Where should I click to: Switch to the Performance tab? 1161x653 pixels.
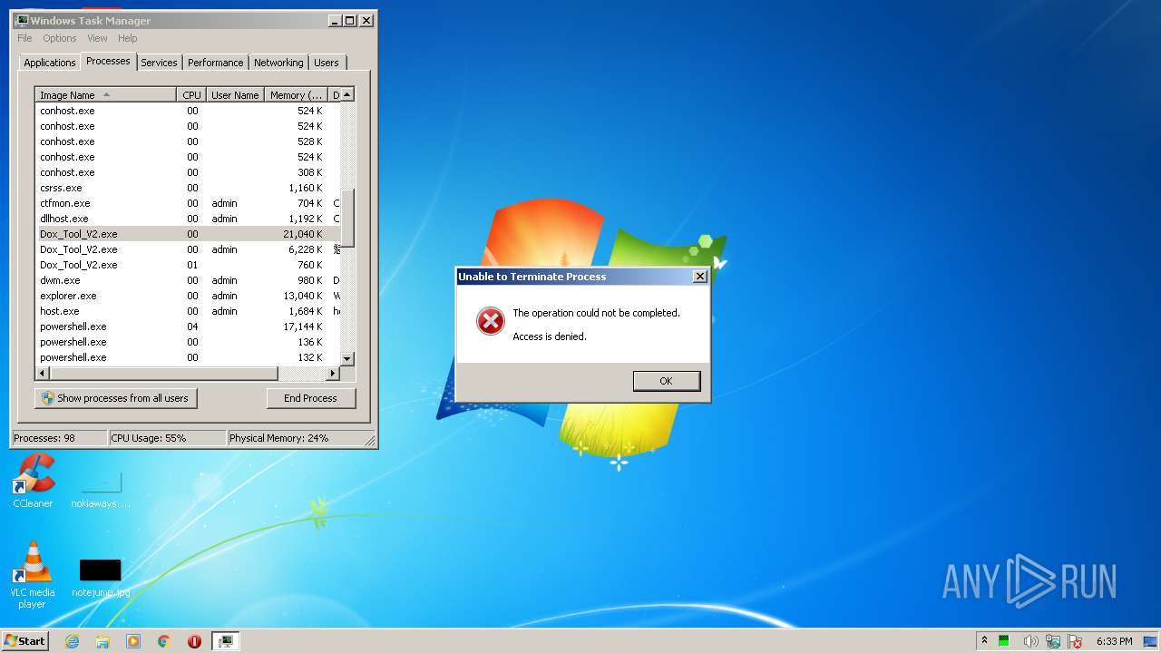click(215, 63)
